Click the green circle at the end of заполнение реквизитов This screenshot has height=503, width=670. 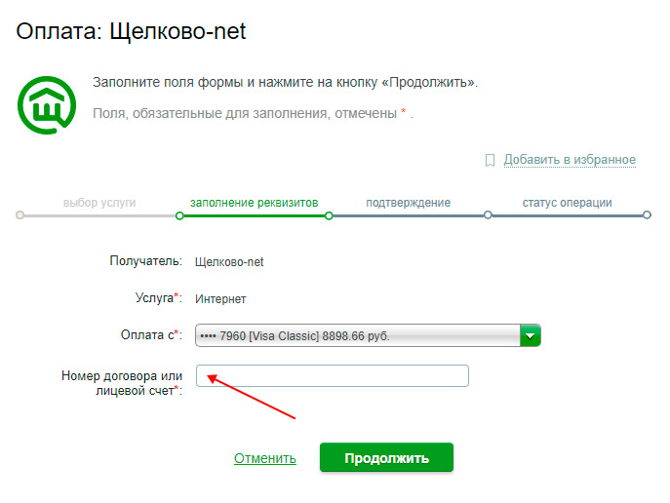(329, 215)
